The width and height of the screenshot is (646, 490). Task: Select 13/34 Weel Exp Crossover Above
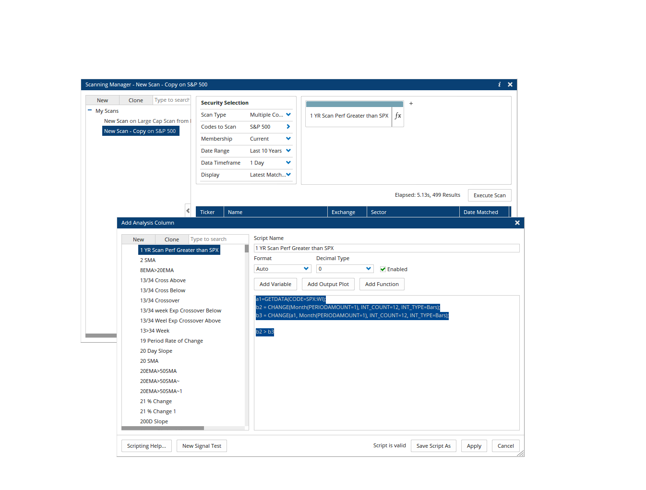(x=180, y=321)
